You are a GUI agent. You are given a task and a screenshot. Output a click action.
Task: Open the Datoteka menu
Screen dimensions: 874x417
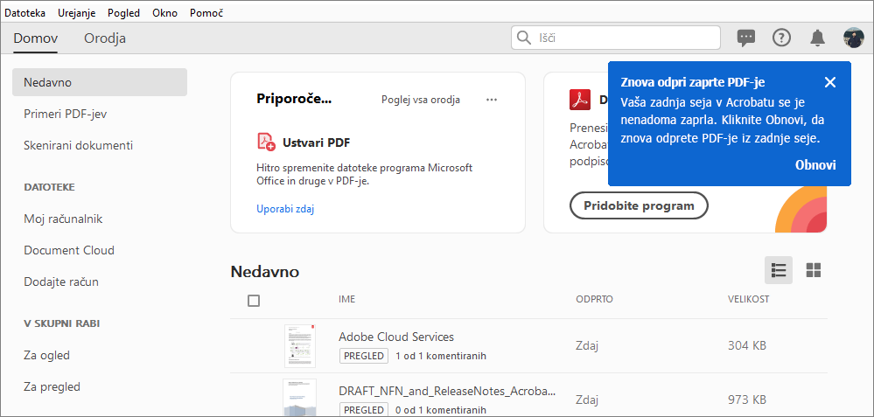[x=25, y=13]
